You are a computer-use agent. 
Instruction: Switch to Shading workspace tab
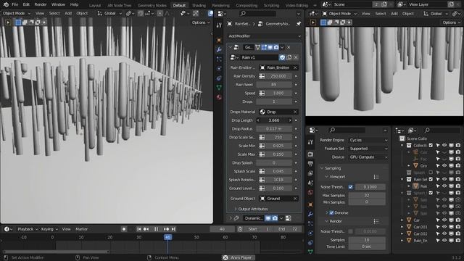click(199, 5)
